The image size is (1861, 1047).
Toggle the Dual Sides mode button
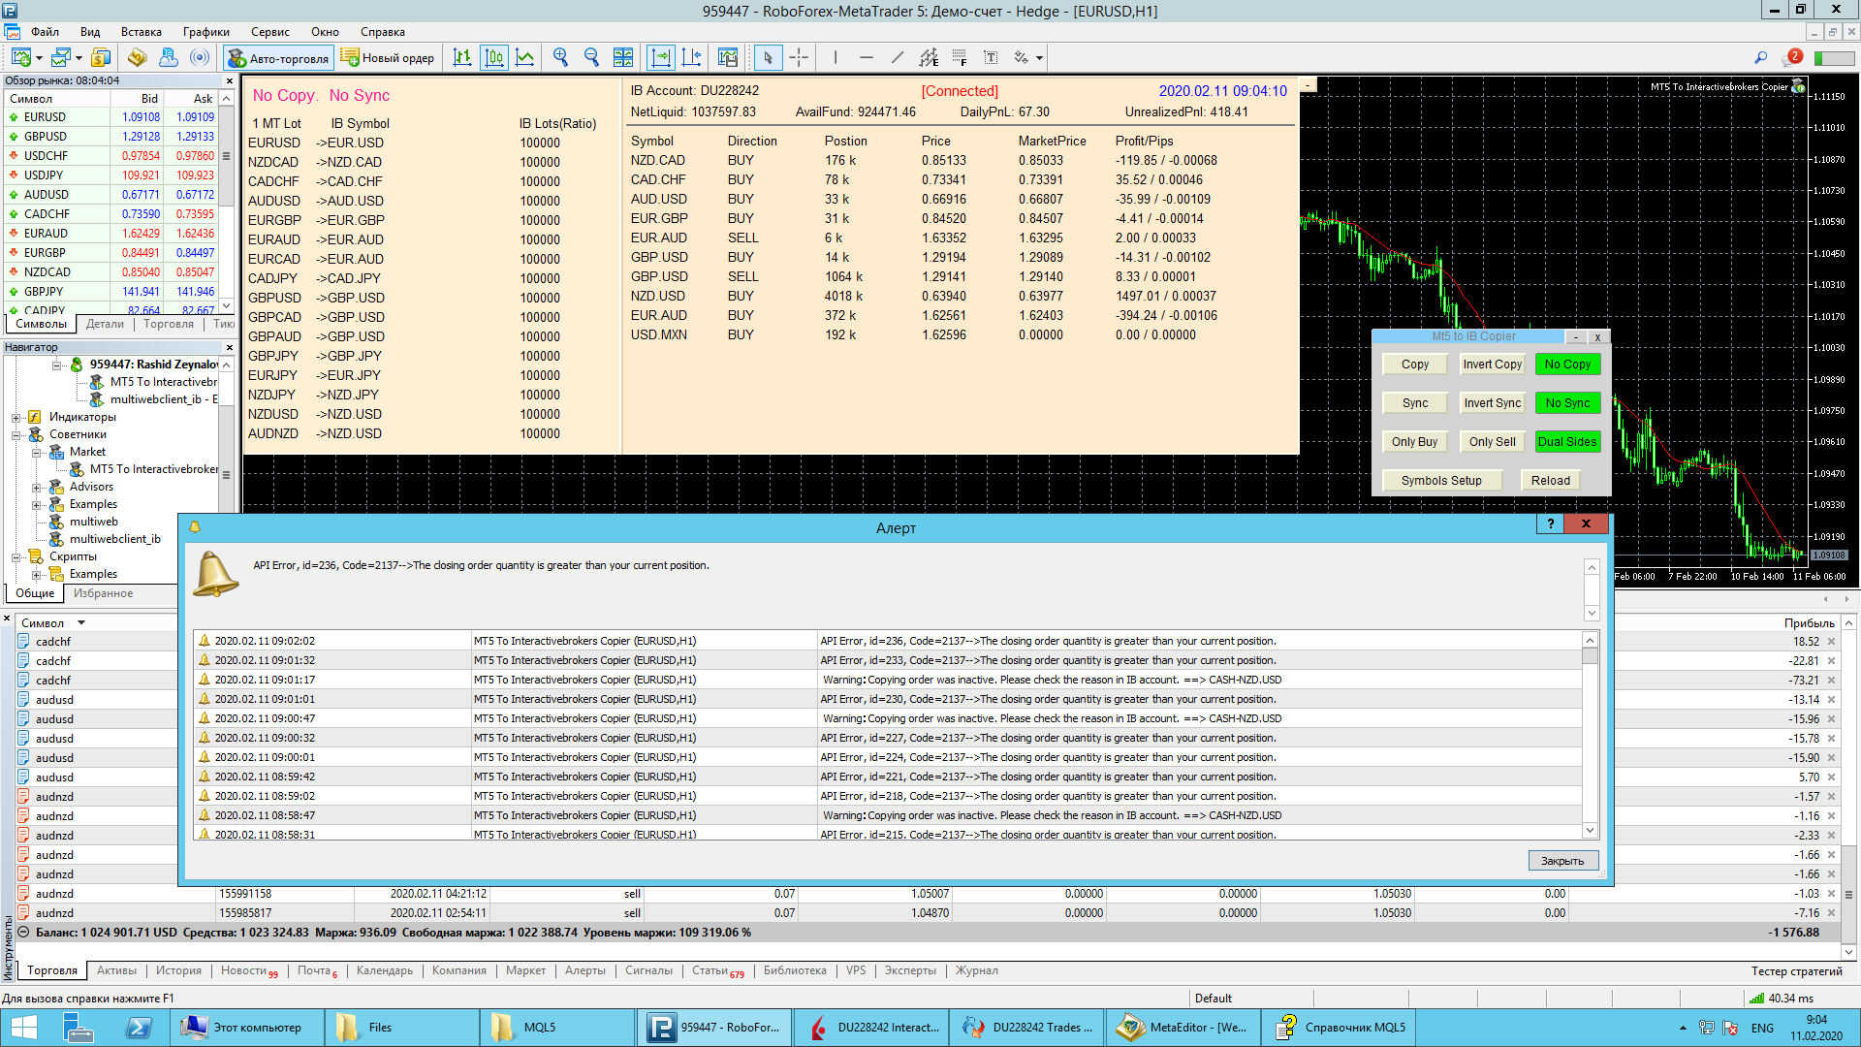(x=1567, y=442)
